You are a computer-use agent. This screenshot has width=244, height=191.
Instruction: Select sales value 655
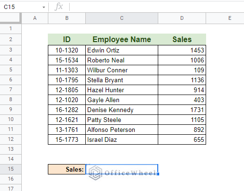(182, 139)
